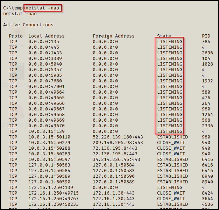Image resolution: width=219 pixels, height=210 pixels.
Task: Click PID 4536 in the 172.16.1.250:50233 row
Action: click(x=207, y=204)
